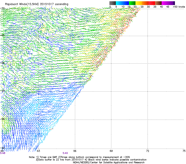
Task: Select the cyan-blue 5-15 knots color swatch
Action: pyautogui.click(x=122, y=3)
